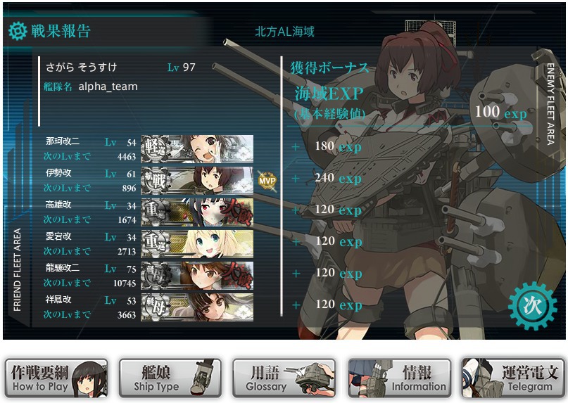This screenshot has width=568, height=403.
Task: Open the 作戦要綱 How to Play button
Action: pyautogui.click(x=56, y=378)
